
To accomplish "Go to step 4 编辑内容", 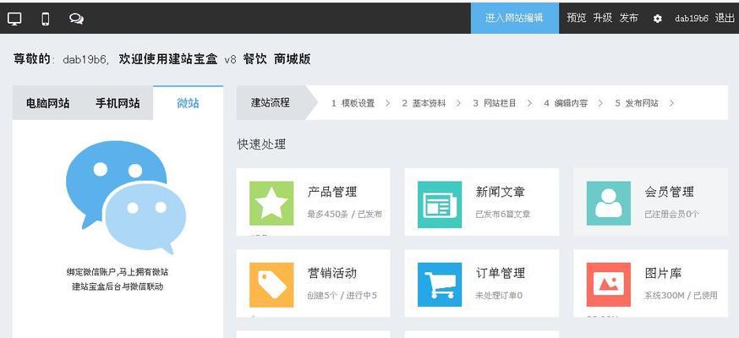I will click(x=566, y=104).
